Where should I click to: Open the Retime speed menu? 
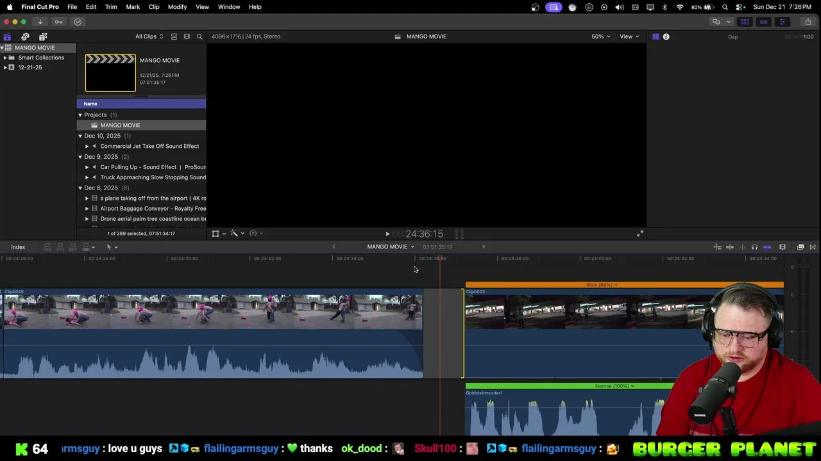tap(255, 234)
